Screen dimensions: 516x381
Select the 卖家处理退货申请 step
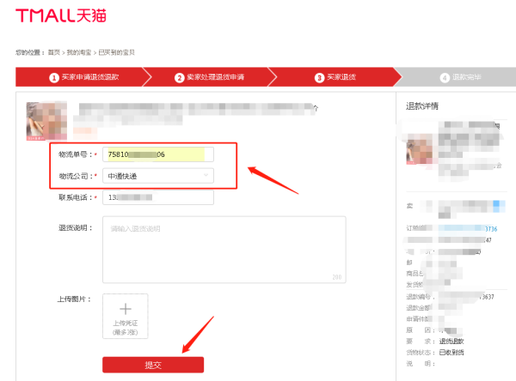pos(215,77)
